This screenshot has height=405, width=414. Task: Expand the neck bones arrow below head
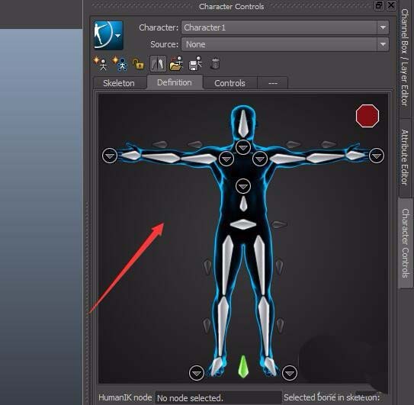243,147
